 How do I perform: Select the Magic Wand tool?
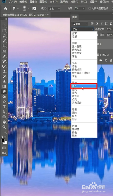tap(4, 41)
